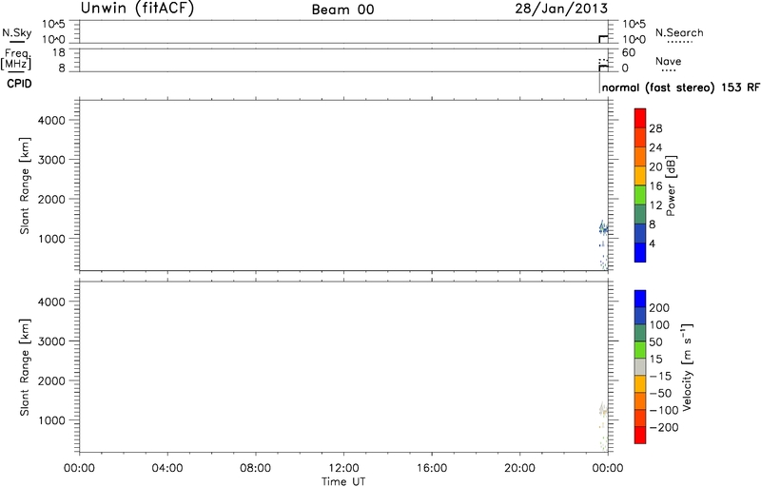Viewport: 761px width, 487px height.
Task: Click the blue power data cluster near 1200 km
Action: tap(603, 228)
